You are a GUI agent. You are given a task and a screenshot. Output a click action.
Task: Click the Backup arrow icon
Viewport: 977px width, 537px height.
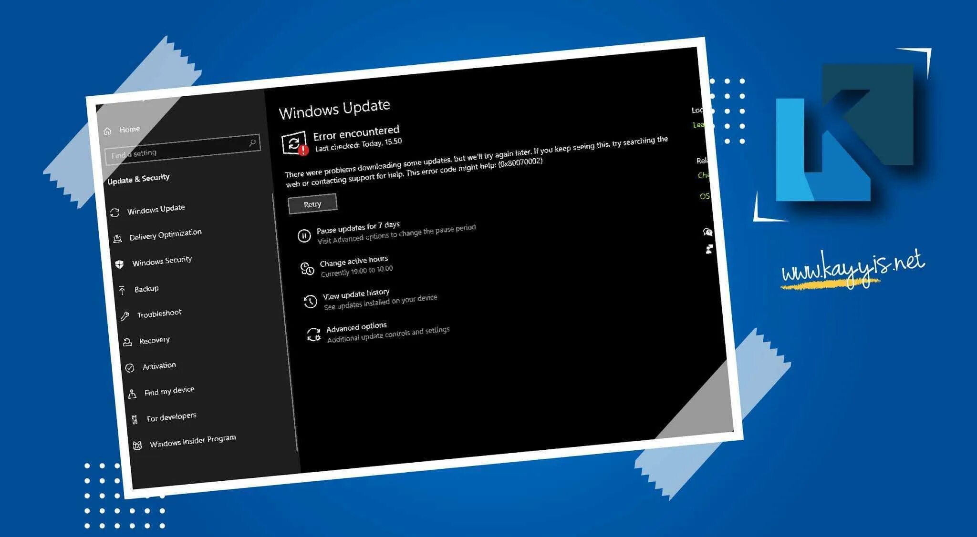pyautogui.click(x=122, y=290)
